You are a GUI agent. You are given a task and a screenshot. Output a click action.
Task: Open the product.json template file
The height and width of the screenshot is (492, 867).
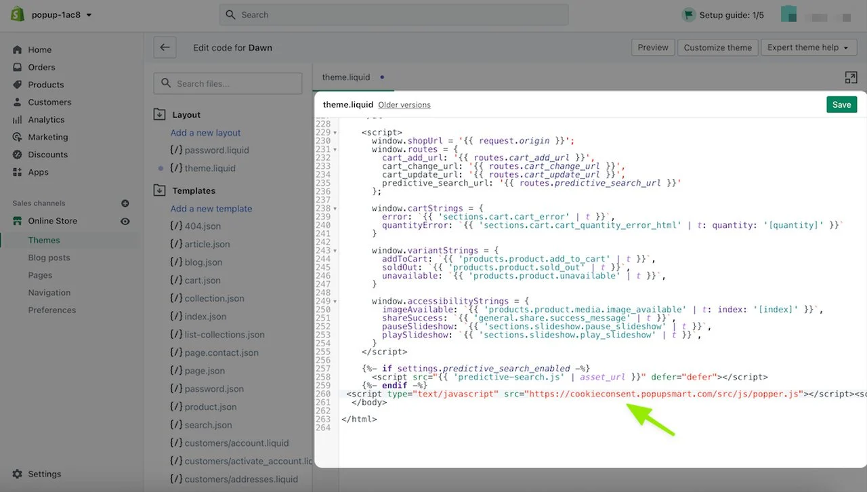click(x=210, y=407)
